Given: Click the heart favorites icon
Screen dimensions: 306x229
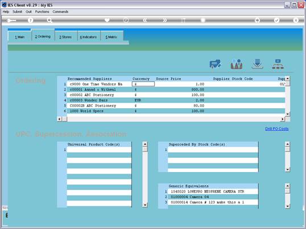Looking at the screenshot, I should (107, 20).
